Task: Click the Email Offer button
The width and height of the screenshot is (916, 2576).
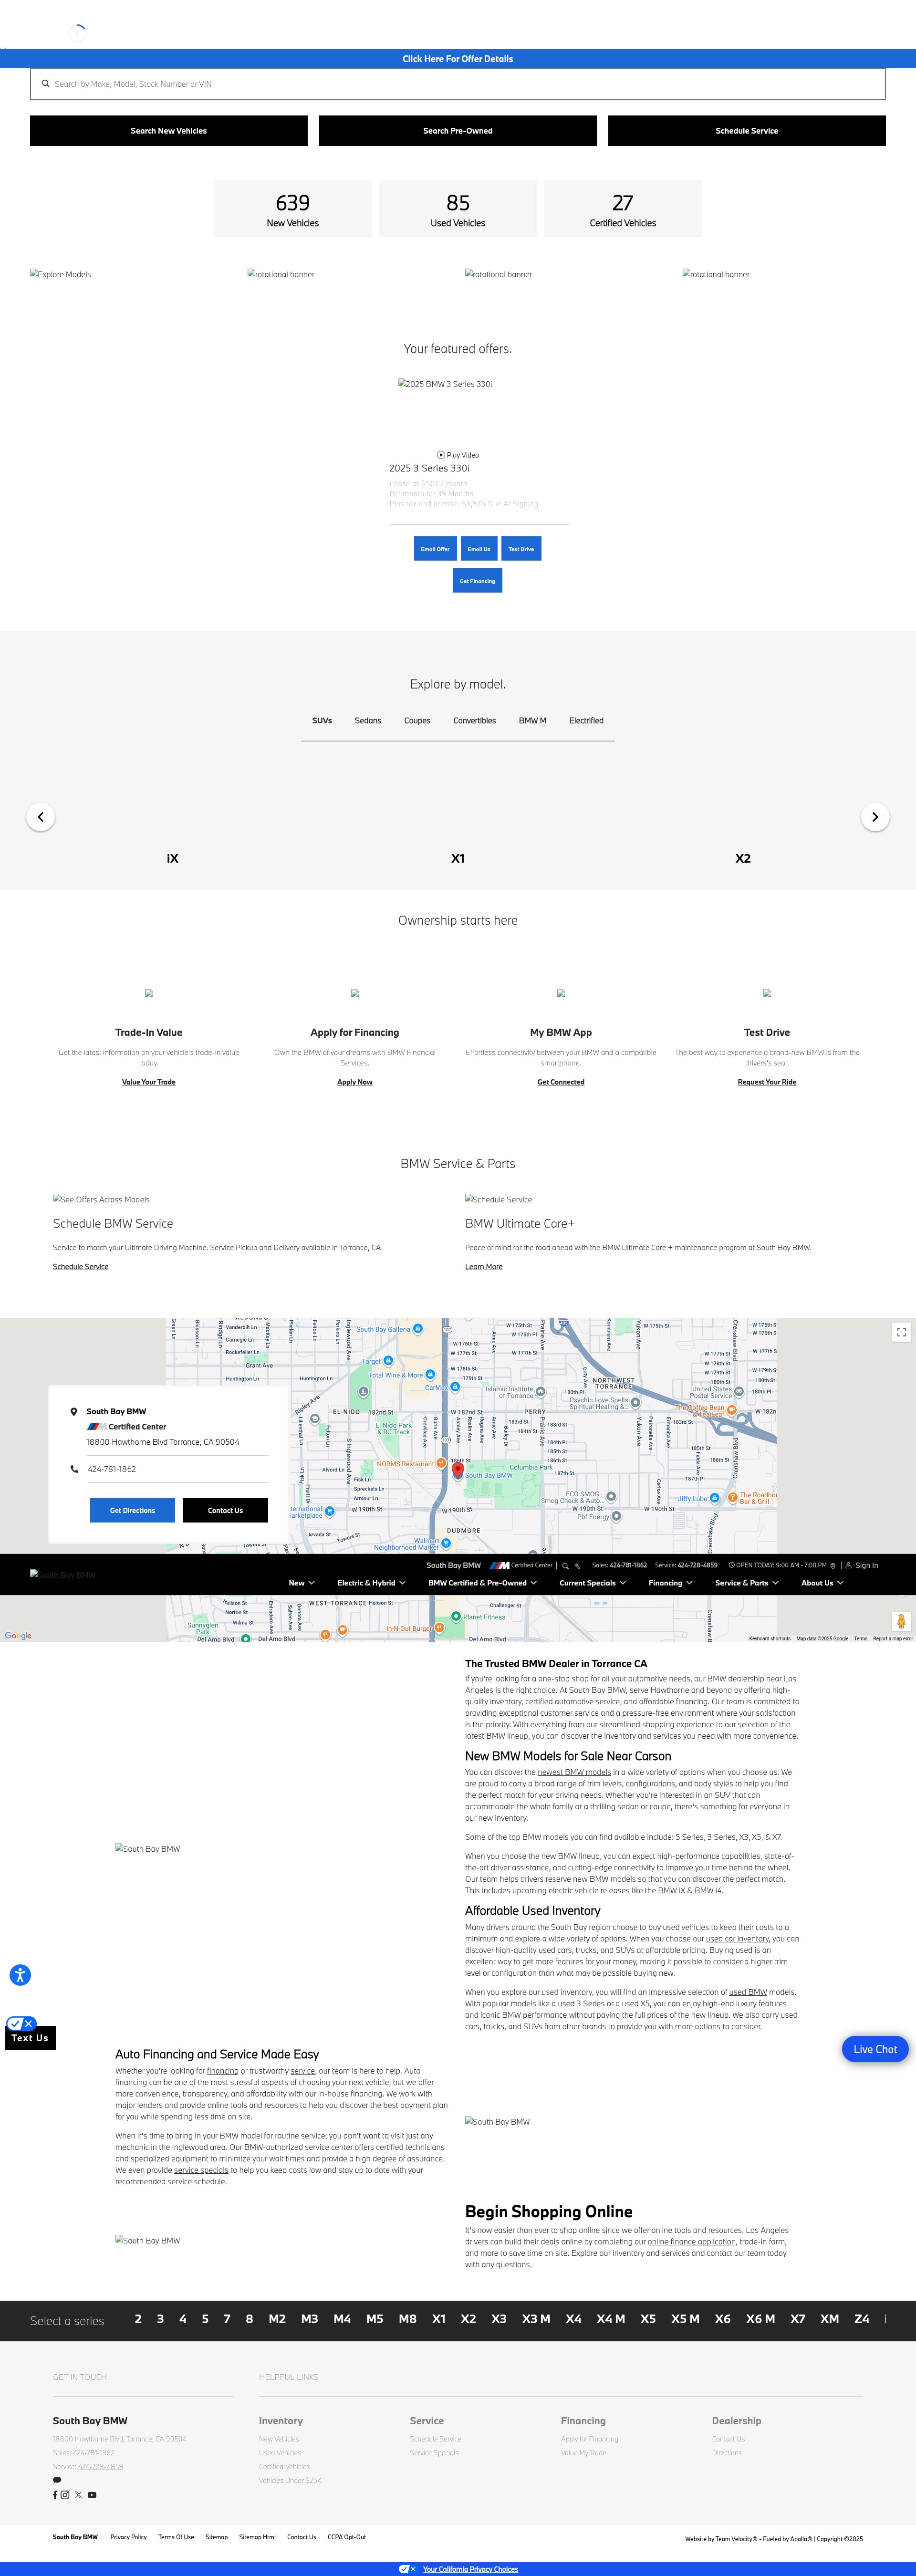Action: [x=435, y=549]
